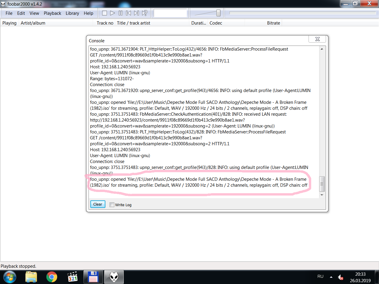The width and height of the screenshot is (379, 284).
Task: Play a random track
Action: click(x=144, y=13)
